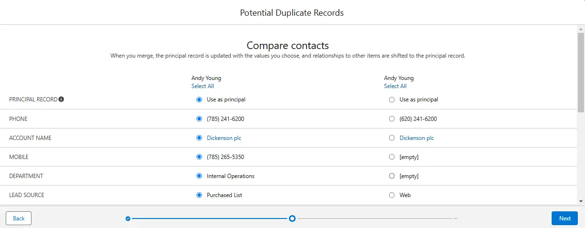The width and height of the screenshot is (585, 228).
Task: Click Select All under first Andy Young
Action: click(x=203, y=86)
